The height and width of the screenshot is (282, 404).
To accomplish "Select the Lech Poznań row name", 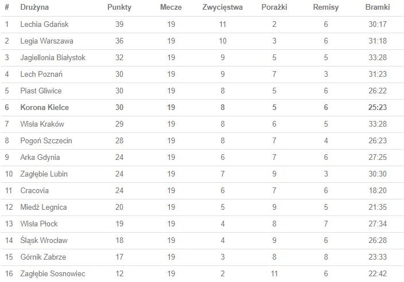I will coord(41,75).
